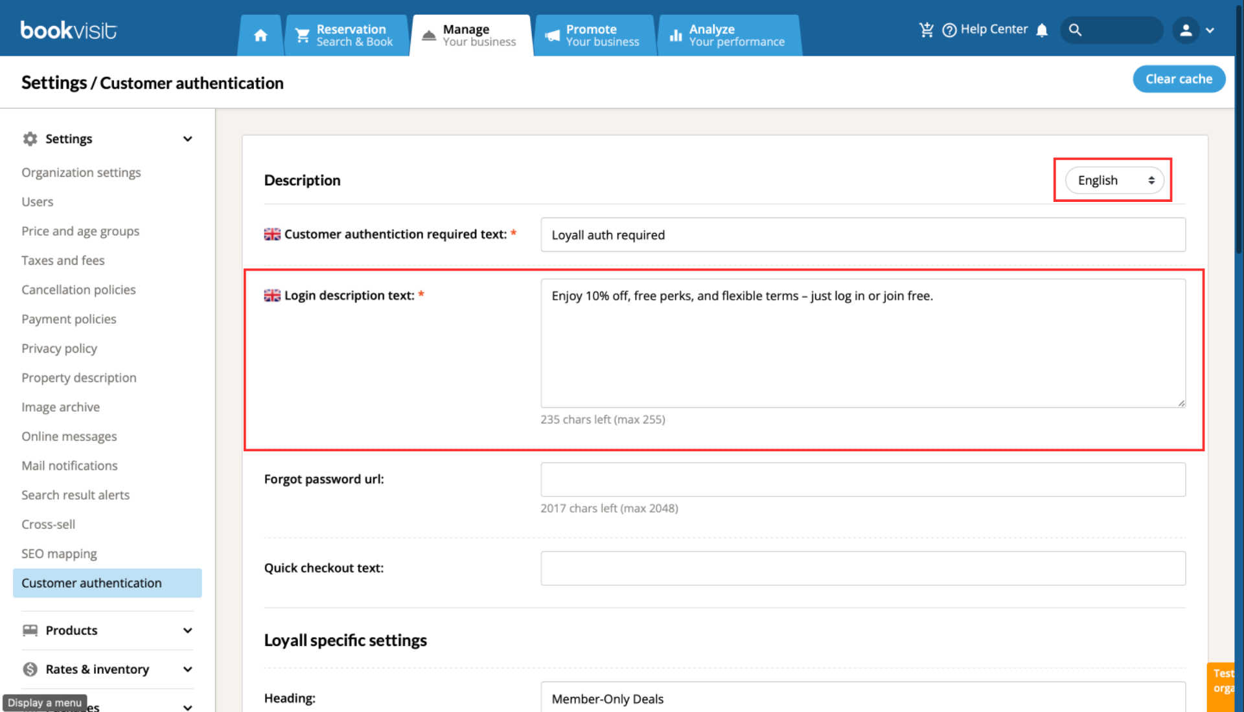This screenshot has height=712, width=1244.
Task: Open the shopping cart icon
Action: pyautogui.click(x=927, y=30)
